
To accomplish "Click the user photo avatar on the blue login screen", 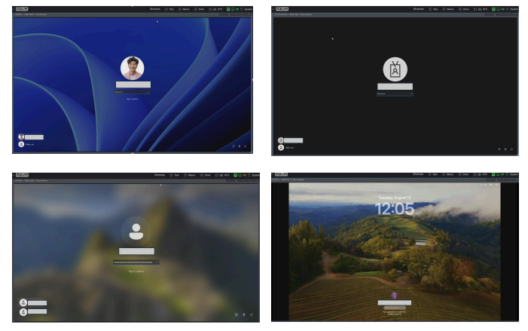I will [x=132, y=68].
